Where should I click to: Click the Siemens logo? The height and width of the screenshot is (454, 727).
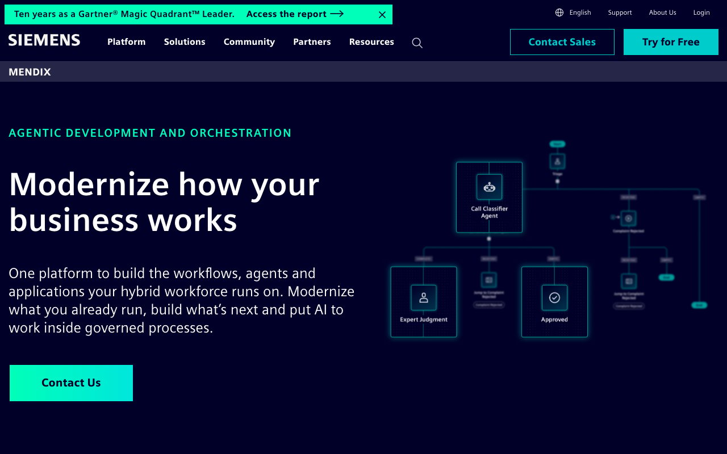(x=44, y=40)
